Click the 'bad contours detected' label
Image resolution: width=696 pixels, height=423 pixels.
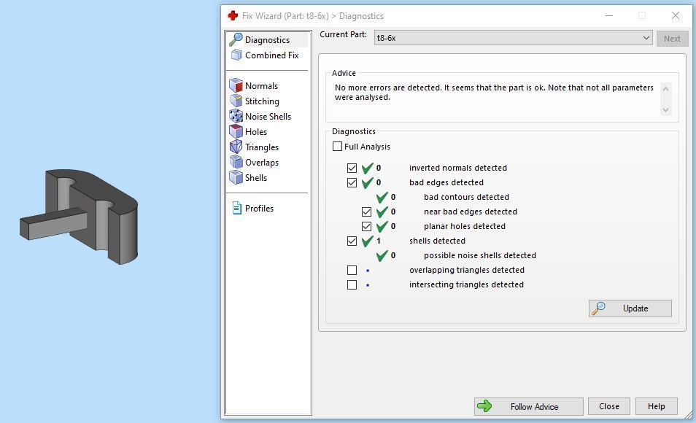[x=466, y=197]
